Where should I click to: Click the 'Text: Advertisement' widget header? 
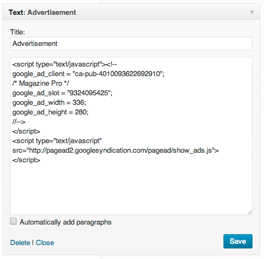131,12
